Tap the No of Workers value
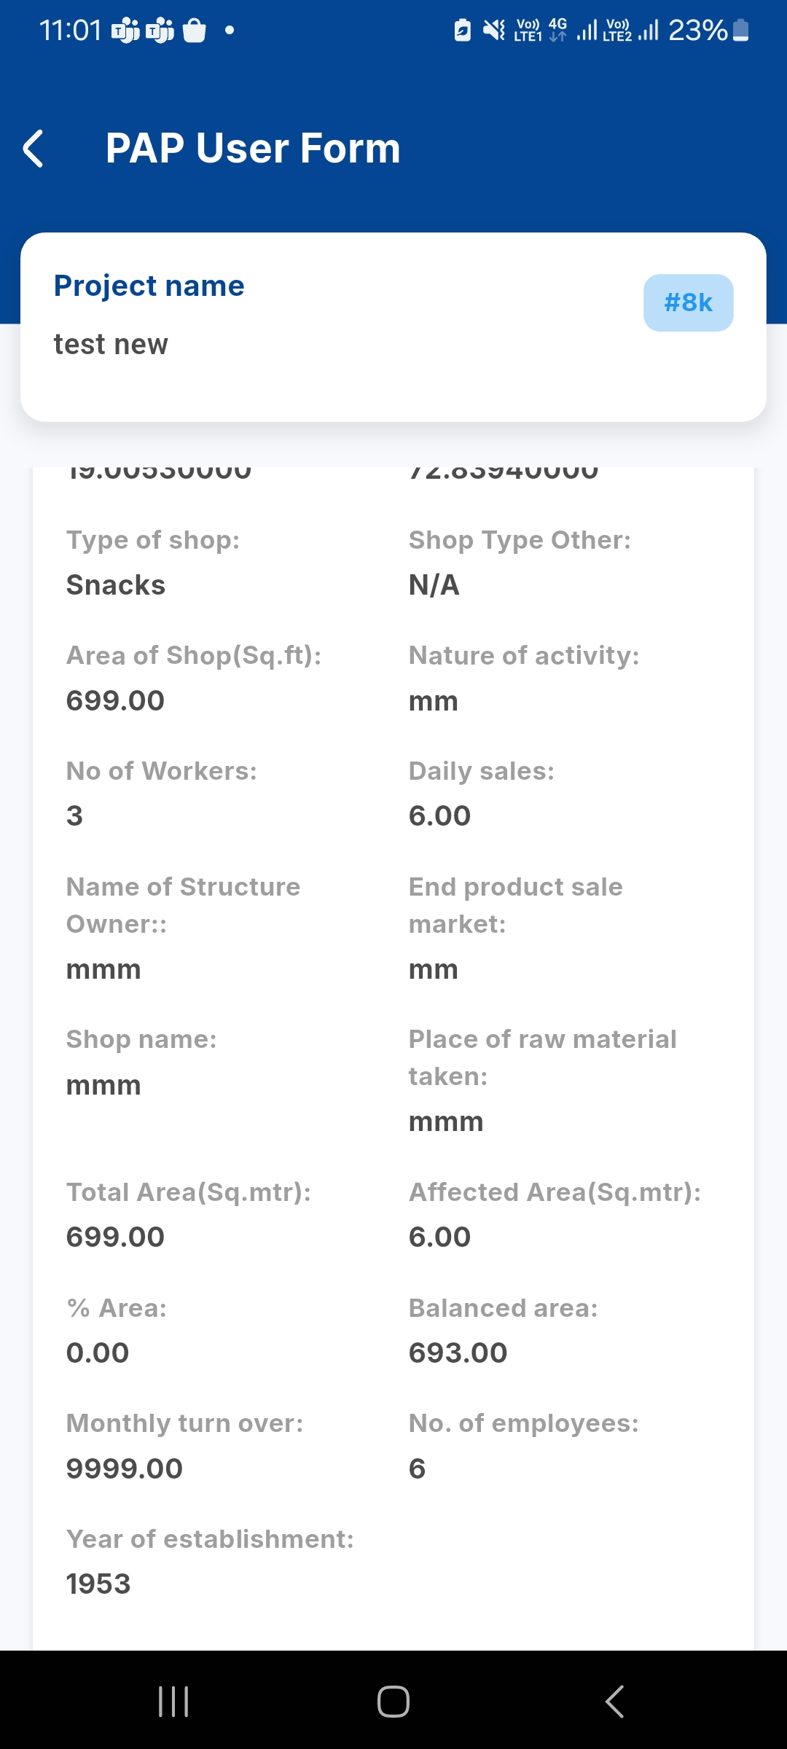787x1749 pixels. [x=74, y=815]
